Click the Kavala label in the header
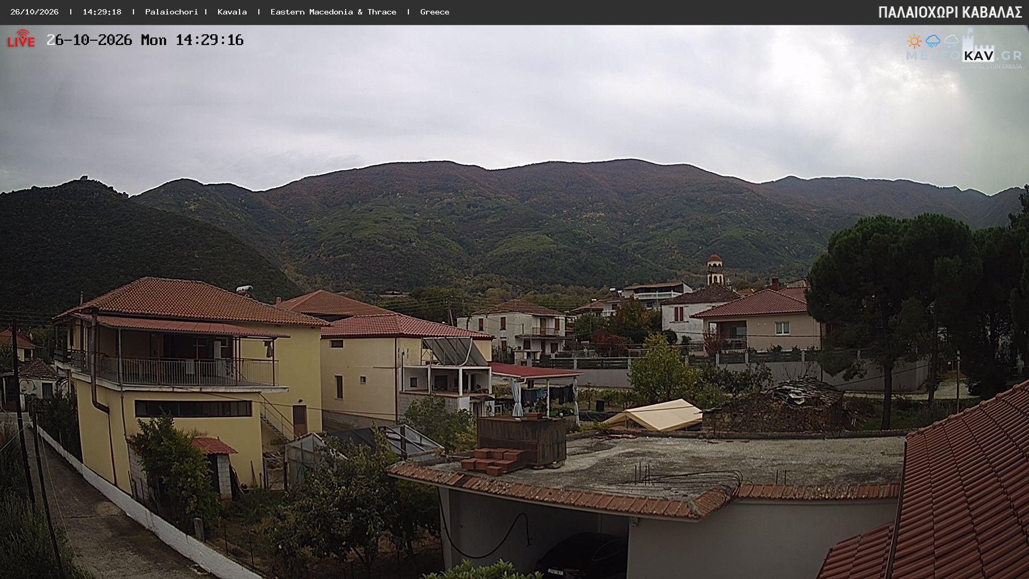This screenshot has width=1029, height=579. pyautogui.click(x=232, y=12)
